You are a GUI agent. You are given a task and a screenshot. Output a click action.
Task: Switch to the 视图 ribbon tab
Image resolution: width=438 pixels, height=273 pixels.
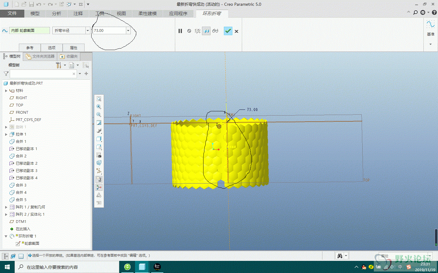click(x=121, y=13)
